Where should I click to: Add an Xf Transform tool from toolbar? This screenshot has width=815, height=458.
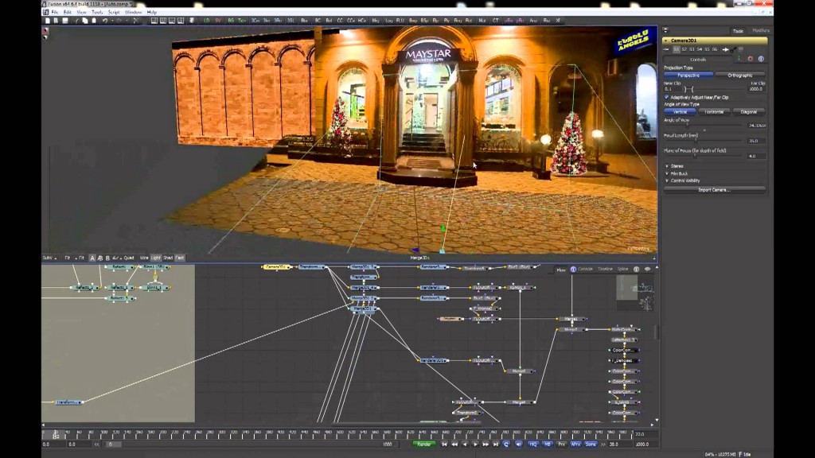click(x=558, y=21)
